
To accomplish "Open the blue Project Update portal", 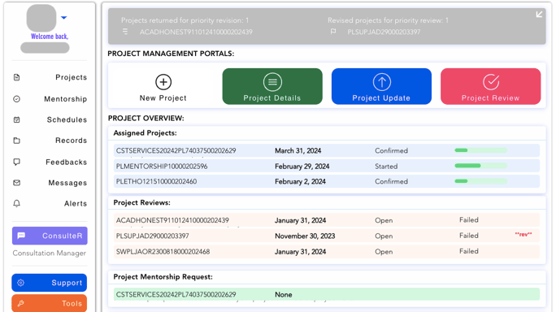I will pyautogui.click(x=381, y=86).
